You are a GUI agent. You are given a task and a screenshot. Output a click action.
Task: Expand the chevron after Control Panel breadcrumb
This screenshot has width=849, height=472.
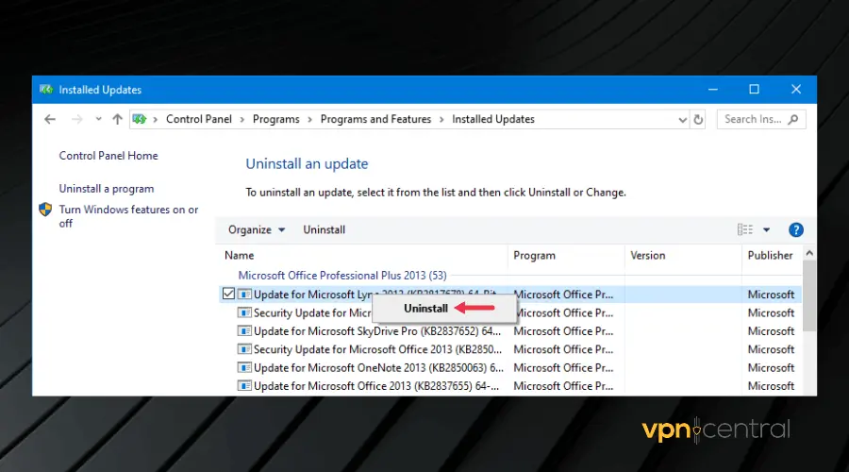click(x=242, y=120)
